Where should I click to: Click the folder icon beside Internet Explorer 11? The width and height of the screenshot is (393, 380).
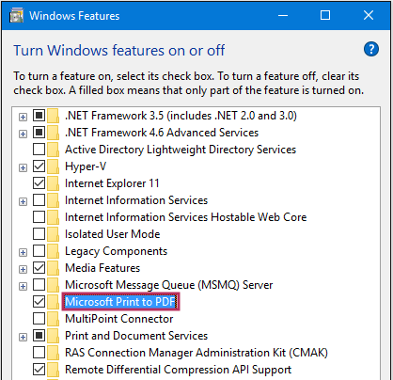53,183
